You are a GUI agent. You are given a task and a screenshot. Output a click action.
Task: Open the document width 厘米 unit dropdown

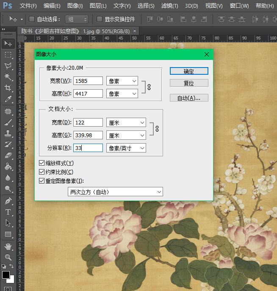[126, 122]
